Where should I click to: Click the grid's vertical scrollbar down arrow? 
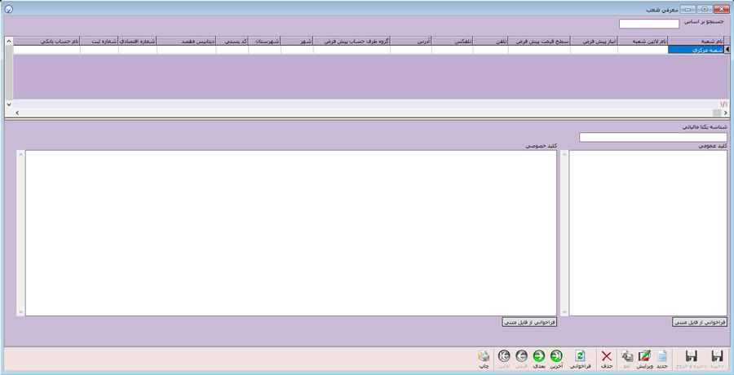[9, 104]
